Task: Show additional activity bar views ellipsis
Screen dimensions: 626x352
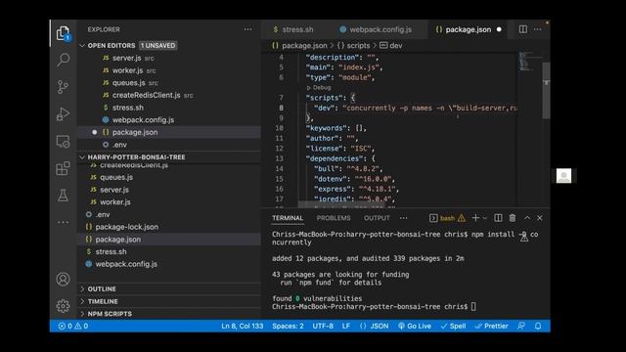Action: 63,222
